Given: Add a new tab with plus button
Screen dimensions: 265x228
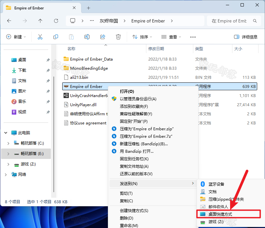Looking at the screenshot, I should pyautogui.click(x=88, y=8).
